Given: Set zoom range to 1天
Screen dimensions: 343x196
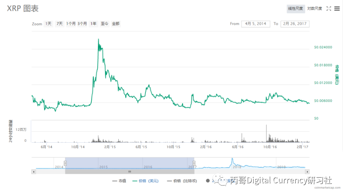Looking at the screenshot, I should click(48, 24).
